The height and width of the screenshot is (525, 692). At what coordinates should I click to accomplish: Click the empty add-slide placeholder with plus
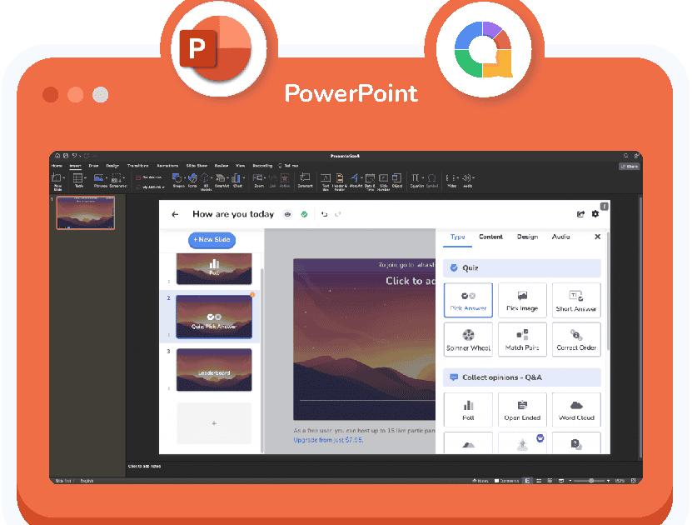click(214, 423)
